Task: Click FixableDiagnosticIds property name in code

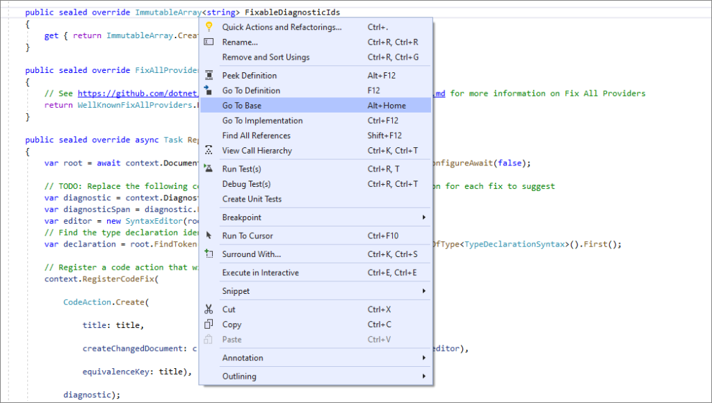Action: [293, 13]
